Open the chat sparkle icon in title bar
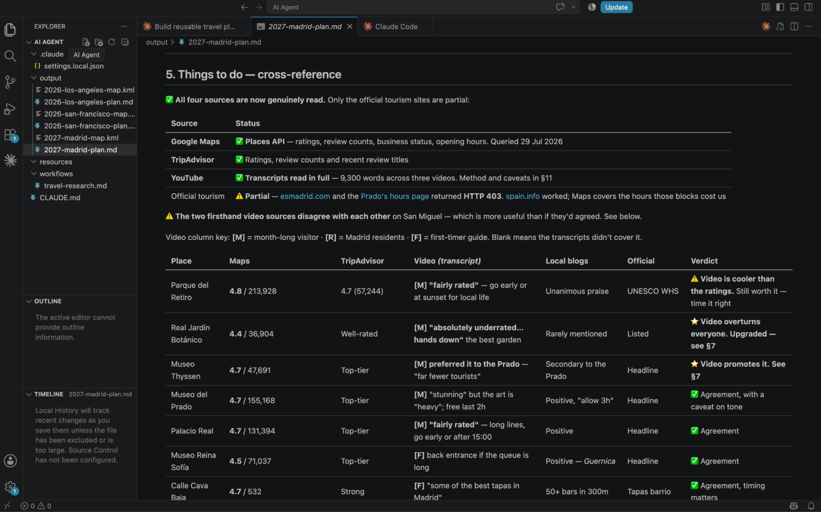The width and height of the screenshot is (821, 512). pyautogui.click(x=561, y=7)
